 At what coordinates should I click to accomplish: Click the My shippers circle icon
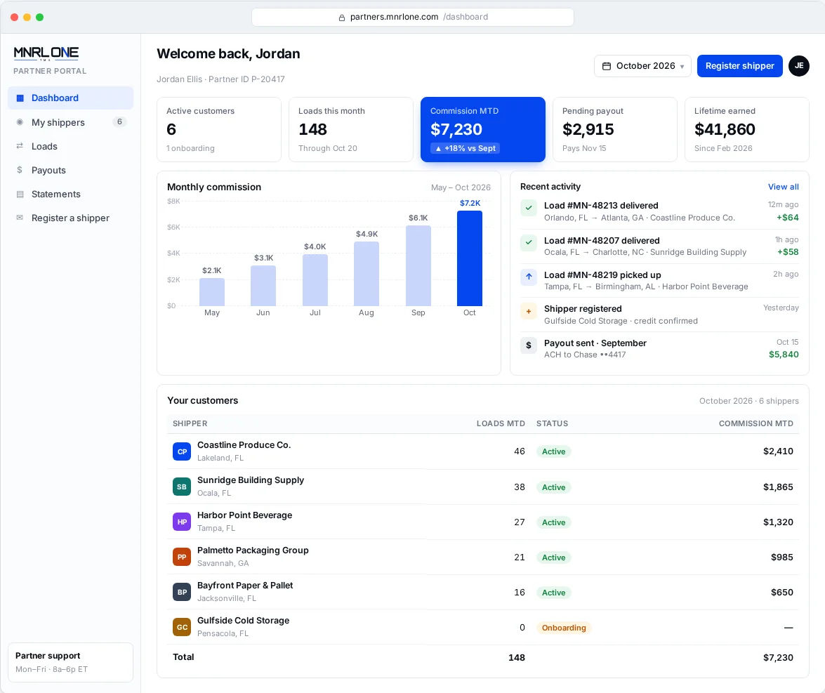click(x=20, y=122)
